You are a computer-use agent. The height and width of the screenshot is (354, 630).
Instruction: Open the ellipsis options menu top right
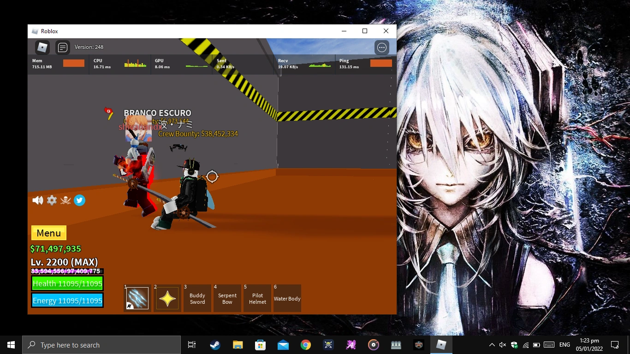point(381,47)
